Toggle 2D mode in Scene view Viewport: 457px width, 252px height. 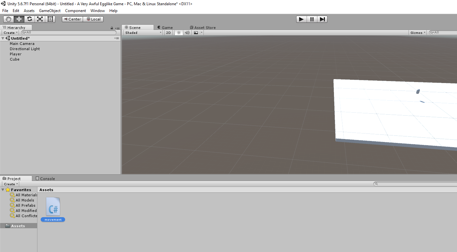(168, 33)
